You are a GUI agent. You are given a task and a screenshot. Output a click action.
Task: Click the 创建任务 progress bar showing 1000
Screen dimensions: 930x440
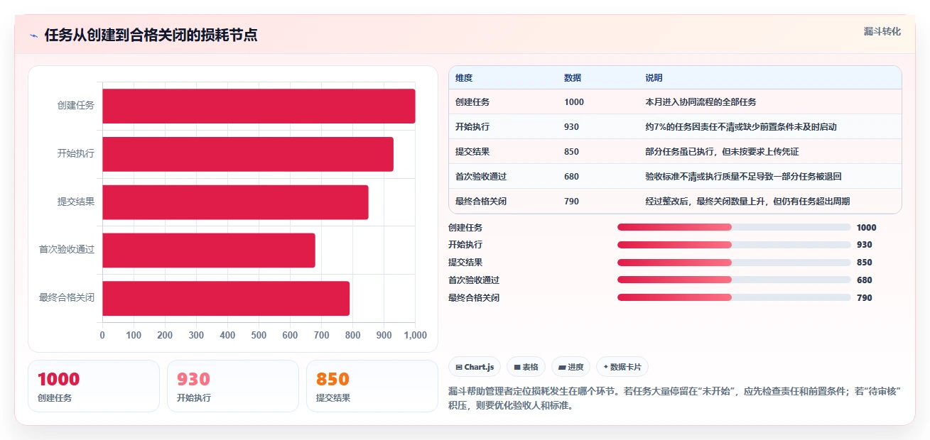(734, 227)
